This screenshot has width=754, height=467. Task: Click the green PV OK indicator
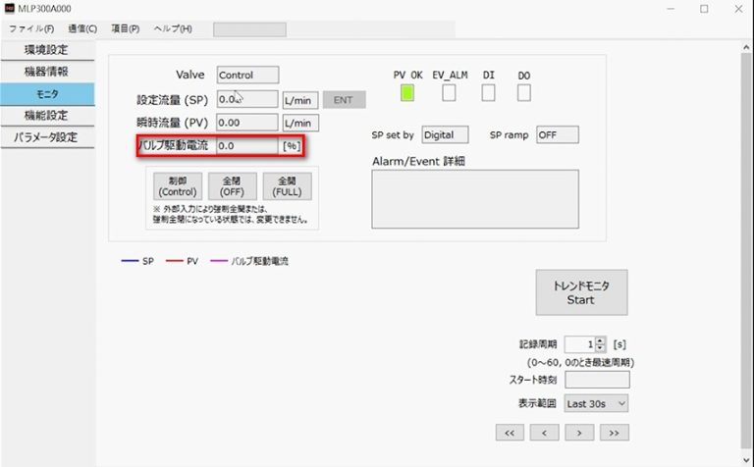click(x=407, y=93)
